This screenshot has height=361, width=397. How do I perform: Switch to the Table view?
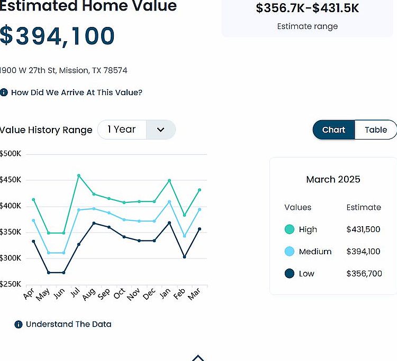(375, 129)
